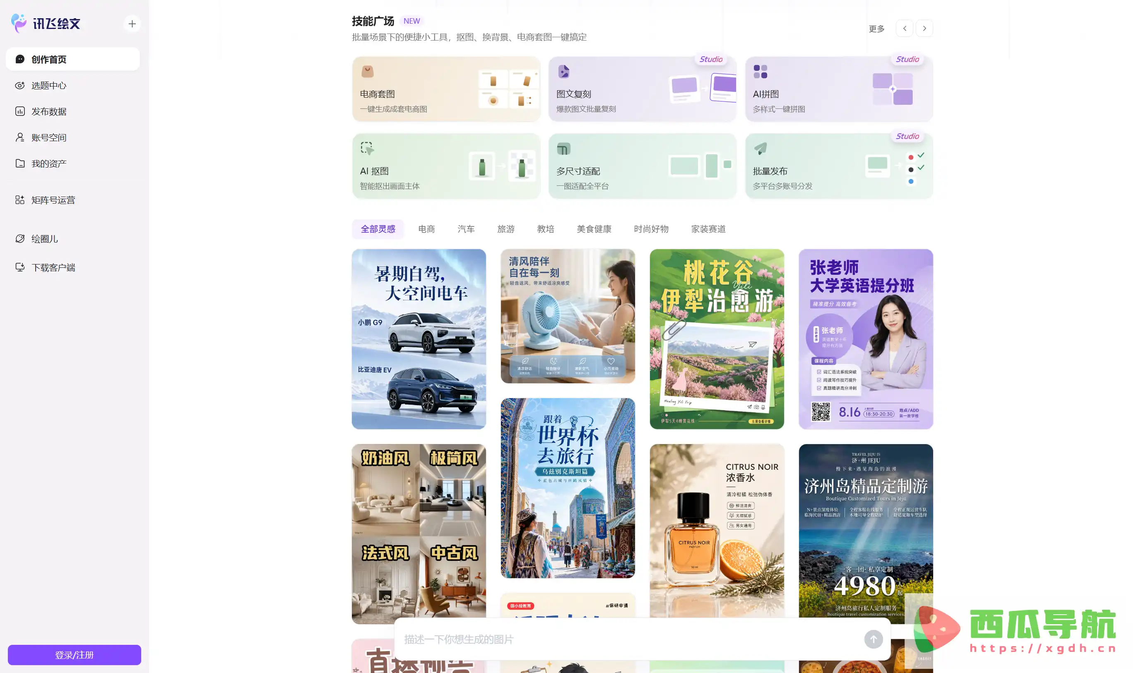Click the 多尺寸适配 card icon
Viewport: 1136px width, 673px height.
[x=563, y=149]
